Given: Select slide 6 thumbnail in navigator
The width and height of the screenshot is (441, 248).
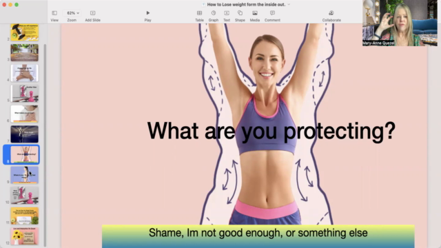Looking at the screenshot, I should 25,114.
